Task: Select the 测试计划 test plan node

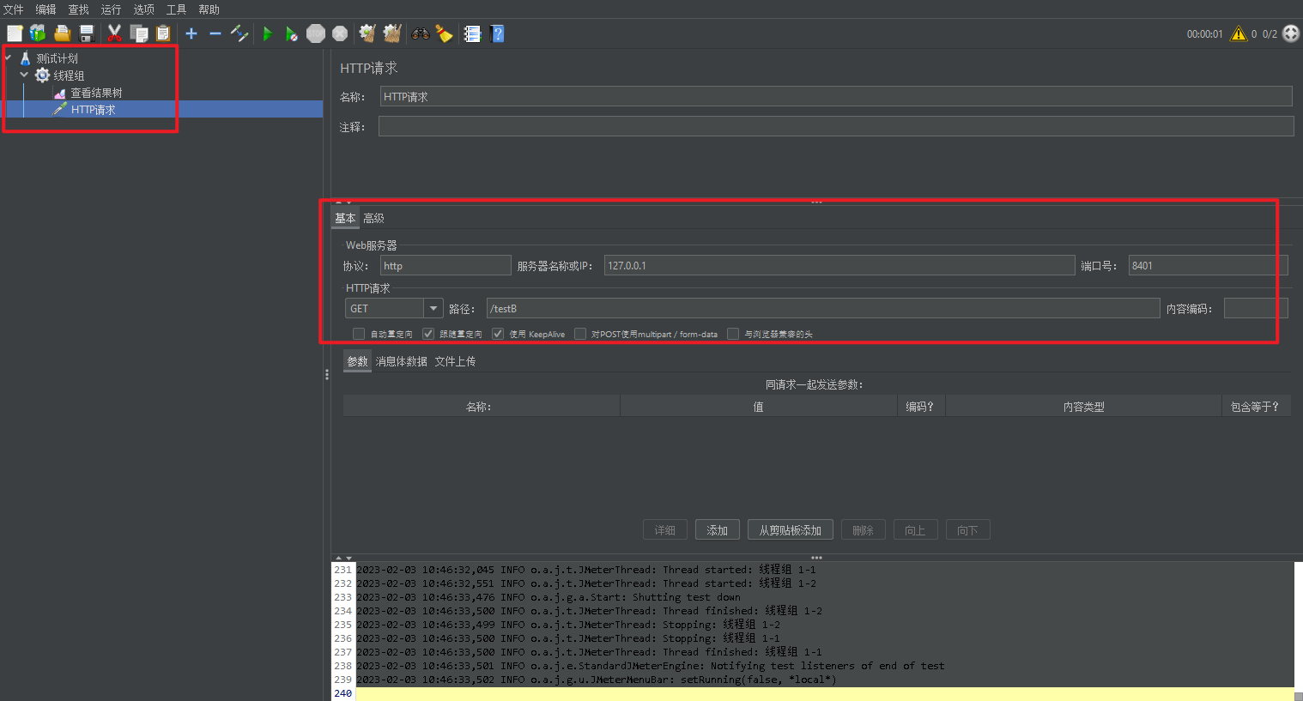Action: 57,58
